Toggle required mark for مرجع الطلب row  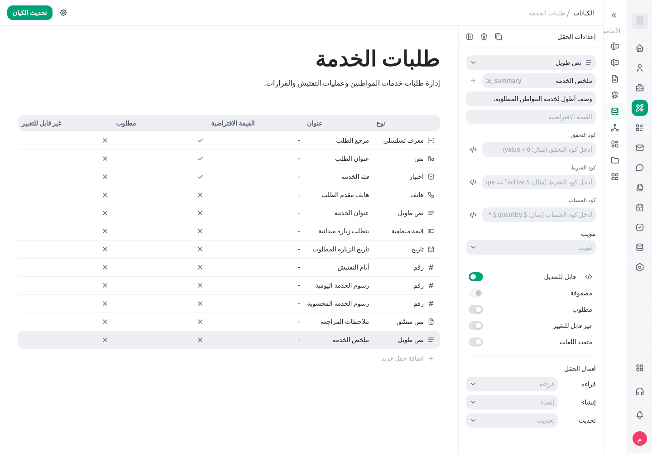click(x=200, y=140)
